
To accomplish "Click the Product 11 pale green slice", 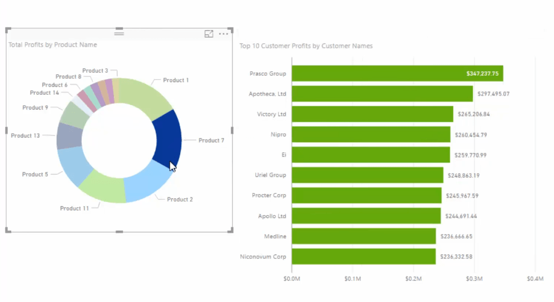I will (104, 188).
